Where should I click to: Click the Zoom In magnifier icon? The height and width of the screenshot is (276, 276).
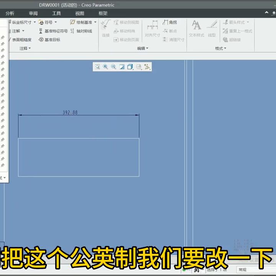tap(105, 67)
